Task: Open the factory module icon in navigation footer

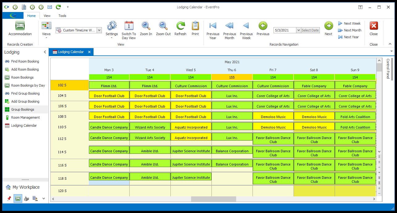Action: [27, 199]
